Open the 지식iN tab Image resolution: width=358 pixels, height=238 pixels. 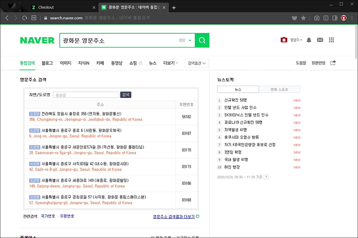pyautogui.click(x=84, y=63)
